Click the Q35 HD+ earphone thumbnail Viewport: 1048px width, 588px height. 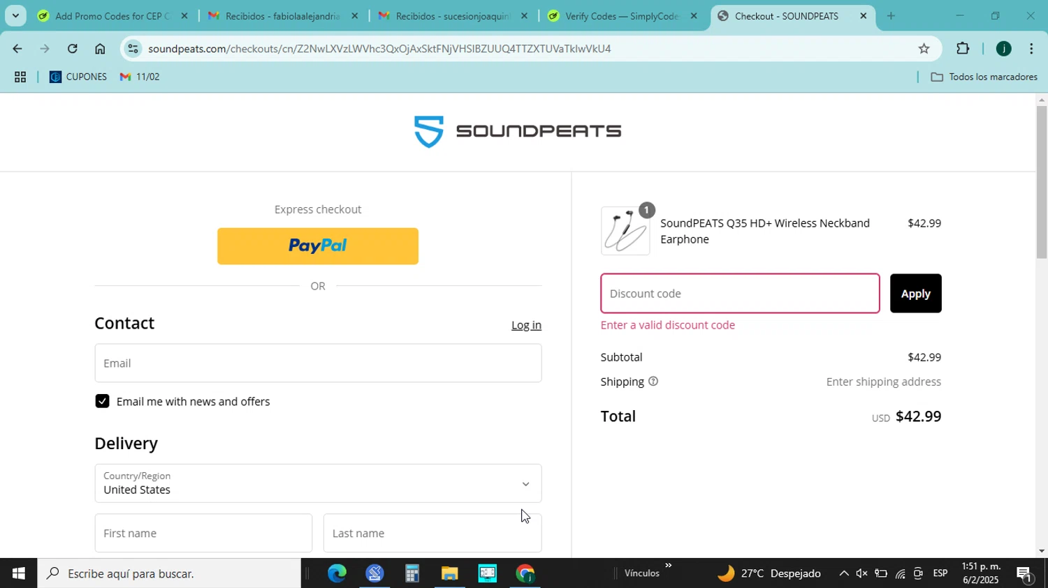(625, 231)
